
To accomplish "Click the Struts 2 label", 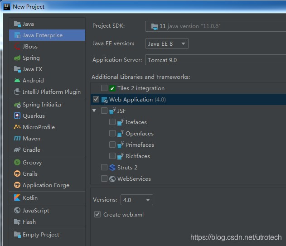I will coord(127,168).
